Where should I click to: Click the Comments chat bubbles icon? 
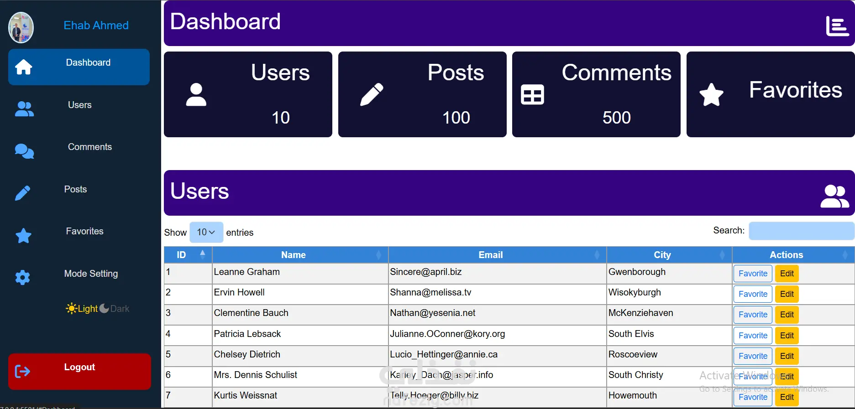pos(24,151)
